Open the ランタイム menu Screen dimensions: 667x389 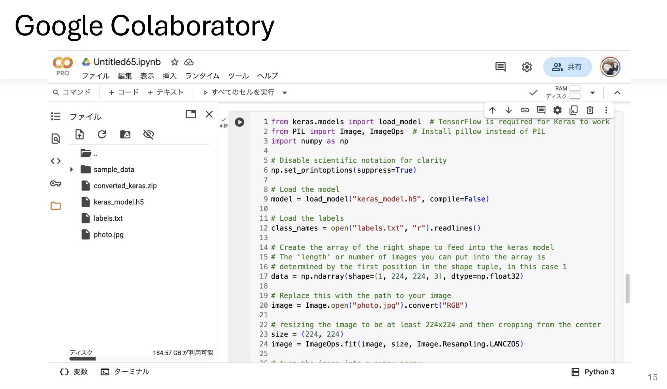point(202,76)
